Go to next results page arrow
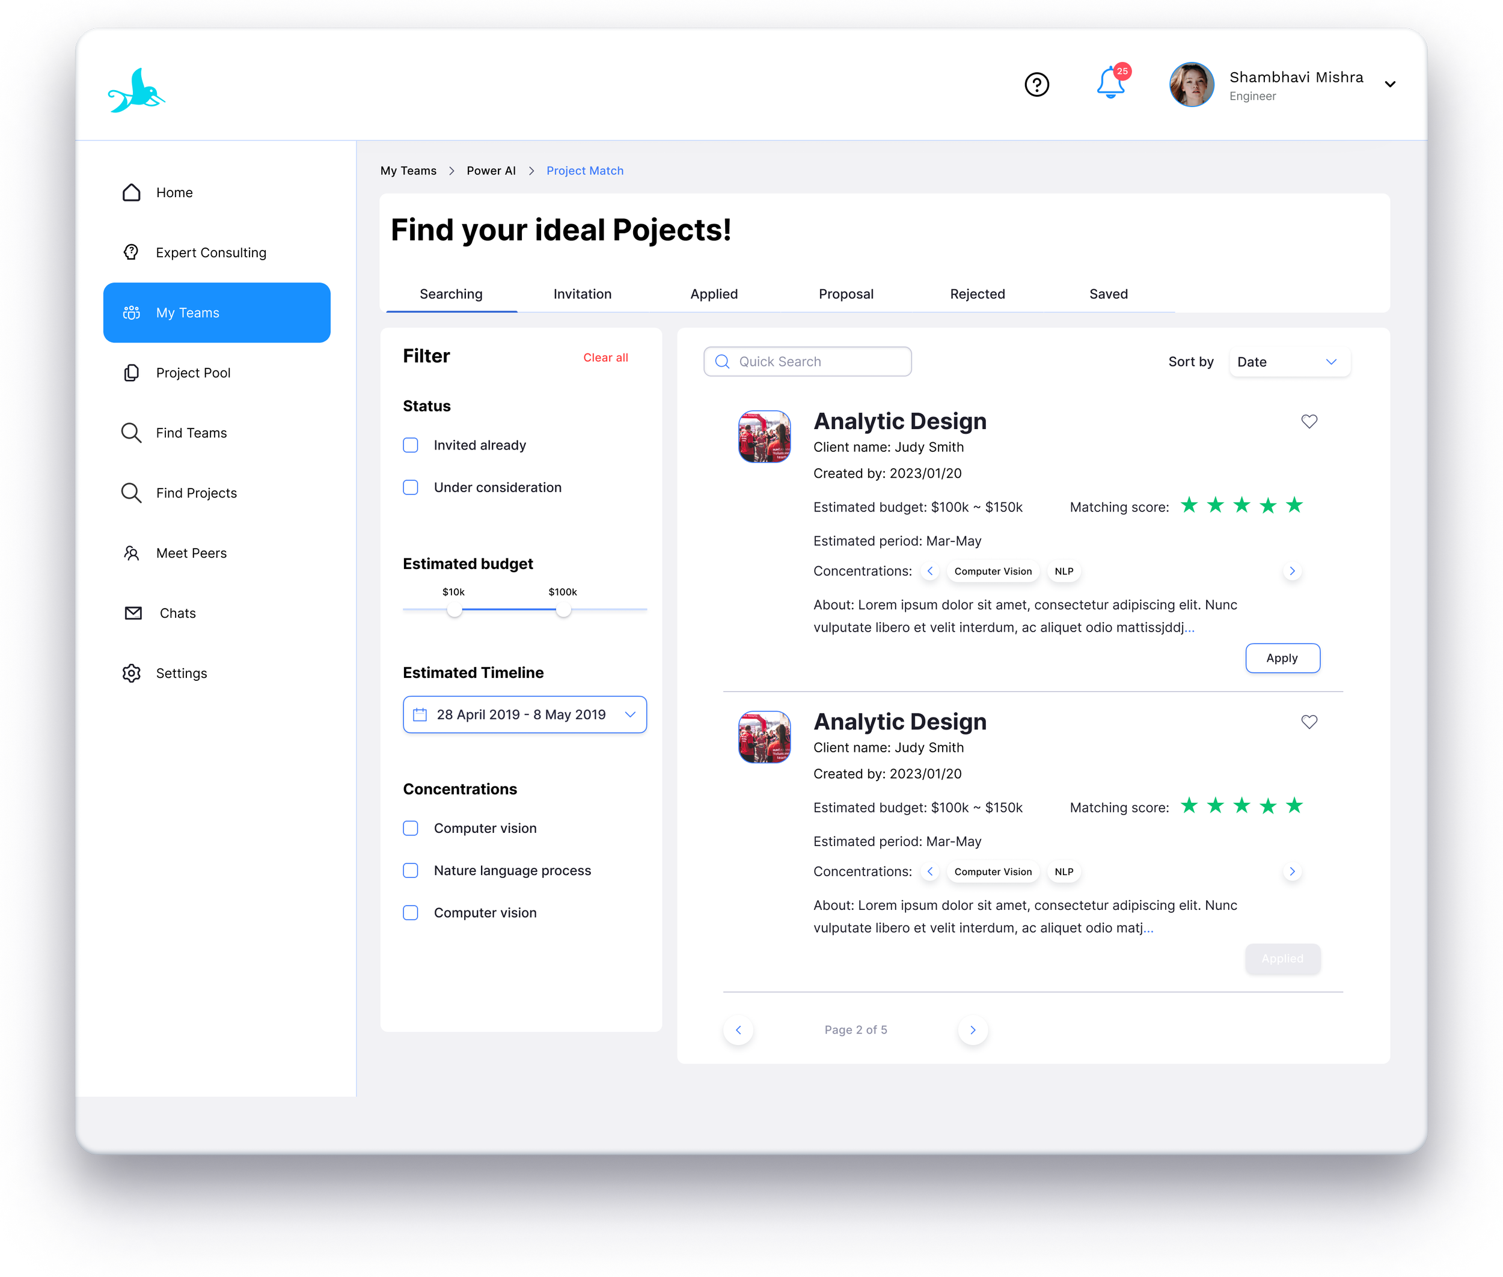1503x1277 pixels. (x=973, y=1030)
